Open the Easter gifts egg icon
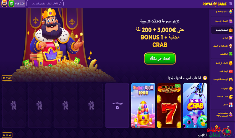Viewport: 235px width, 138px height. [x=231, y=12]
